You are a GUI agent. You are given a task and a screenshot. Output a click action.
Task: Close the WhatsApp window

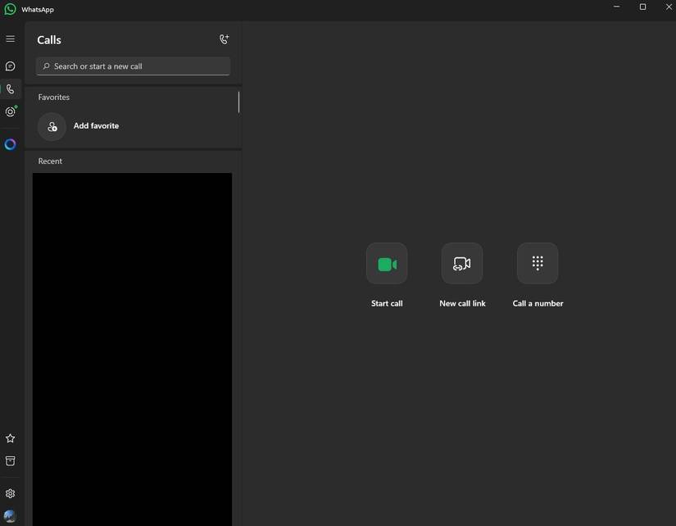coord(669,7)
